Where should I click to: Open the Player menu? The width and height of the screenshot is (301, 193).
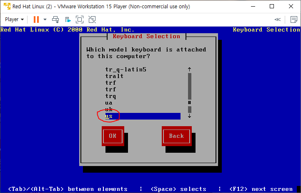(14, 20)
